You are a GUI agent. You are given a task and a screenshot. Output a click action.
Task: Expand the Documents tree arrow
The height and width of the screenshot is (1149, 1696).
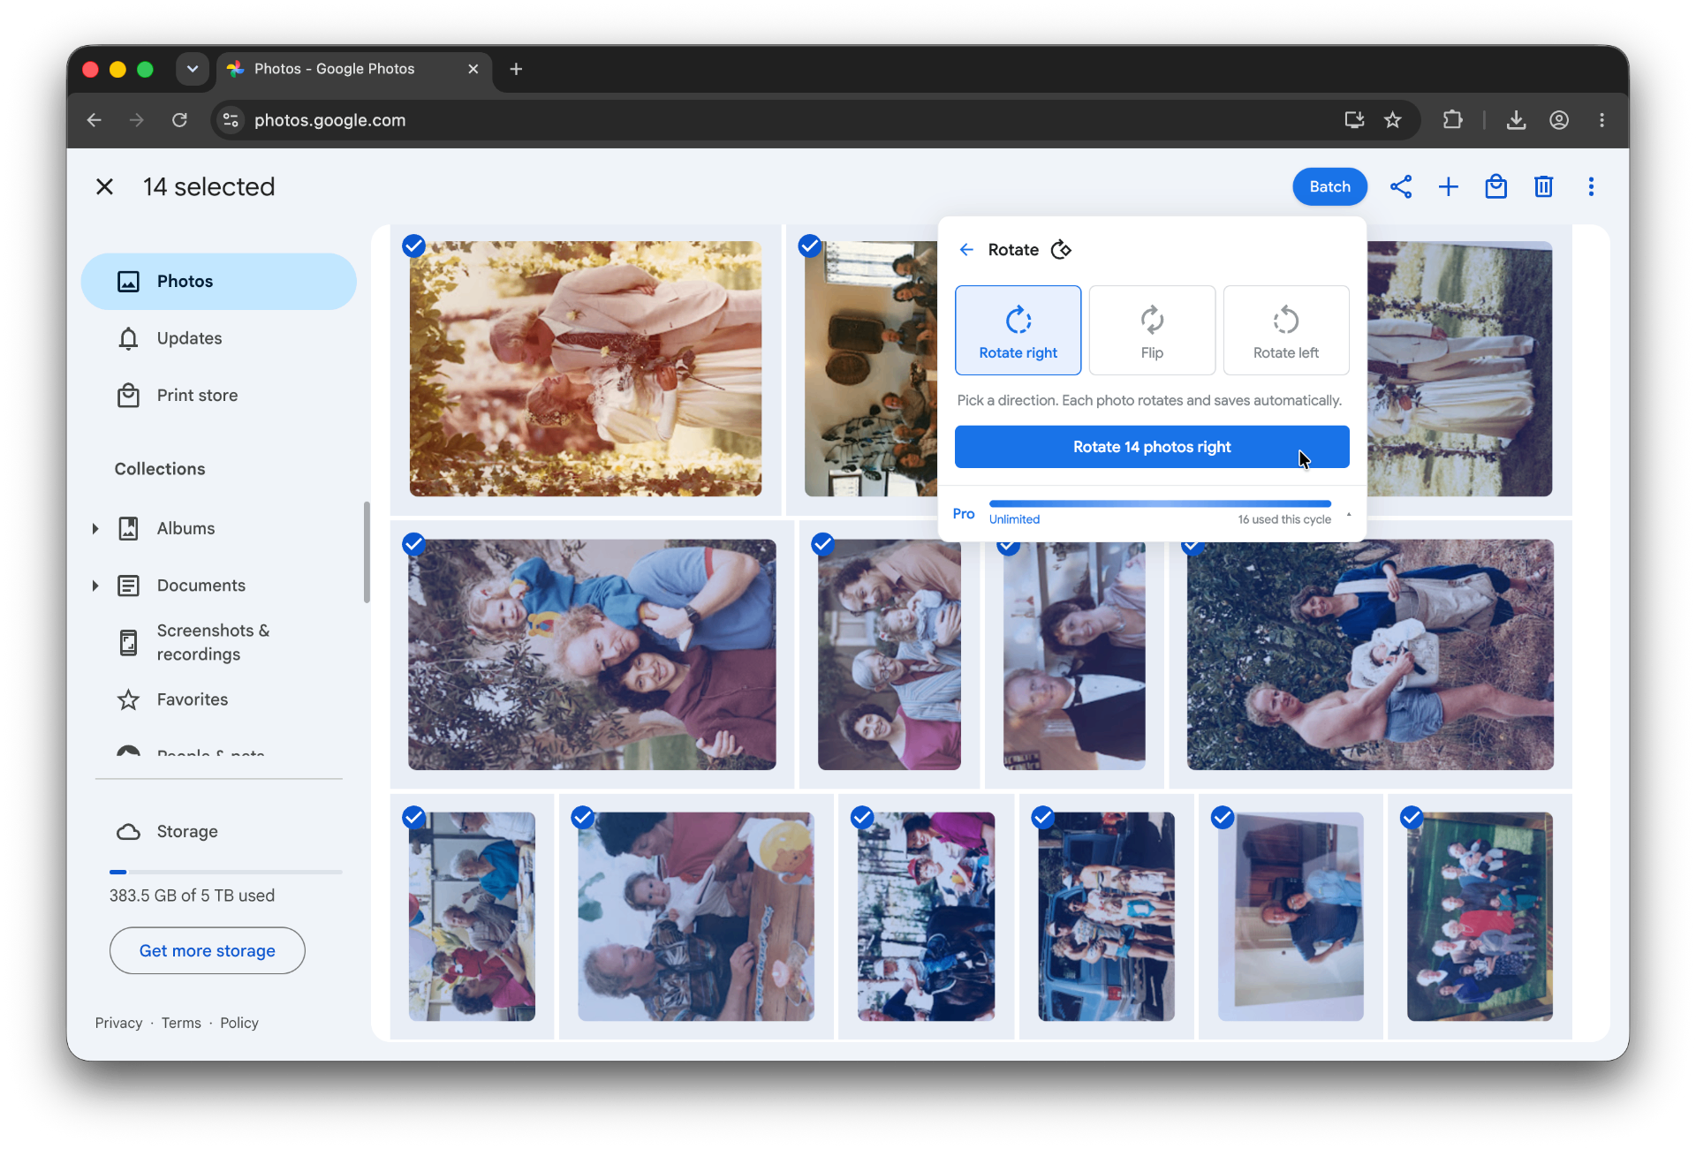(95, 586)
